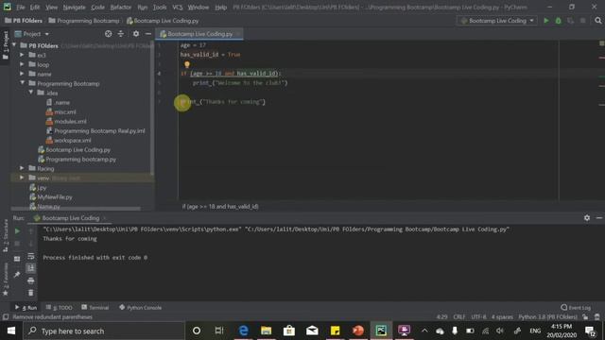This screenshot has width=605, height=340.
Task: Minimize the Run tool window
Action: coord(598,218)
